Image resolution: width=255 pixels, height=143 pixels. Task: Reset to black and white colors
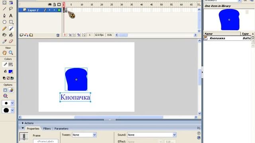coord(4,78)
